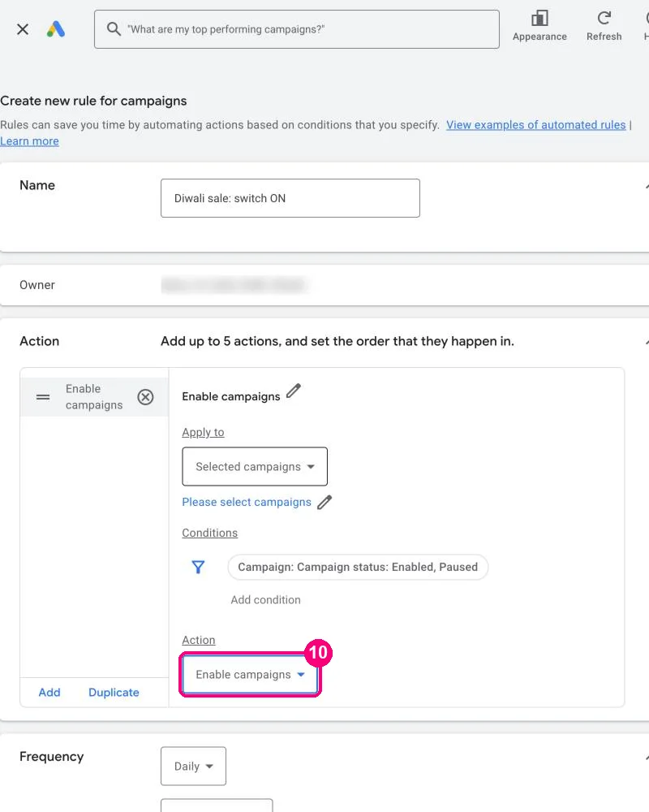Duplicate the current action

114,693
